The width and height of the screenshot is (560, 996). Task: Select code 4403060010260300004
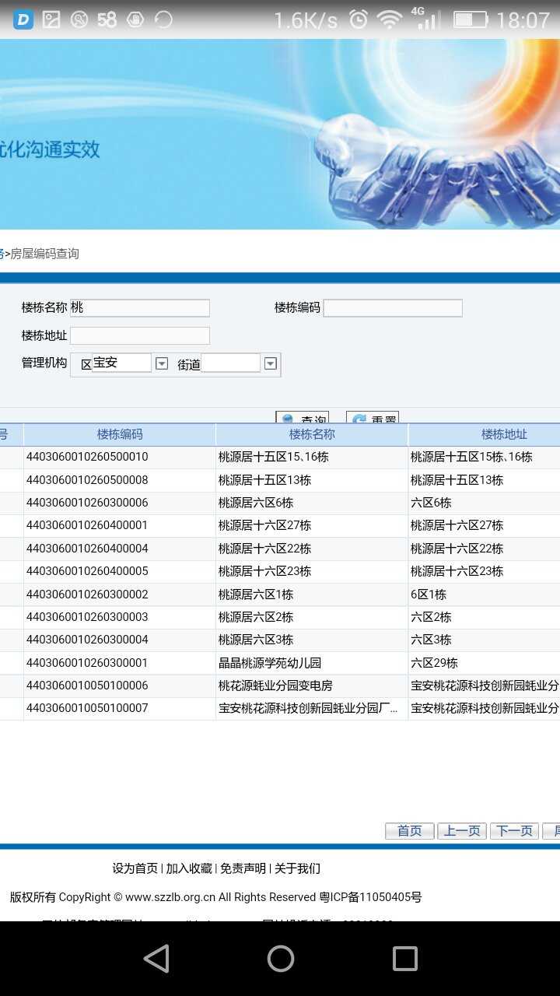(87, 640)
